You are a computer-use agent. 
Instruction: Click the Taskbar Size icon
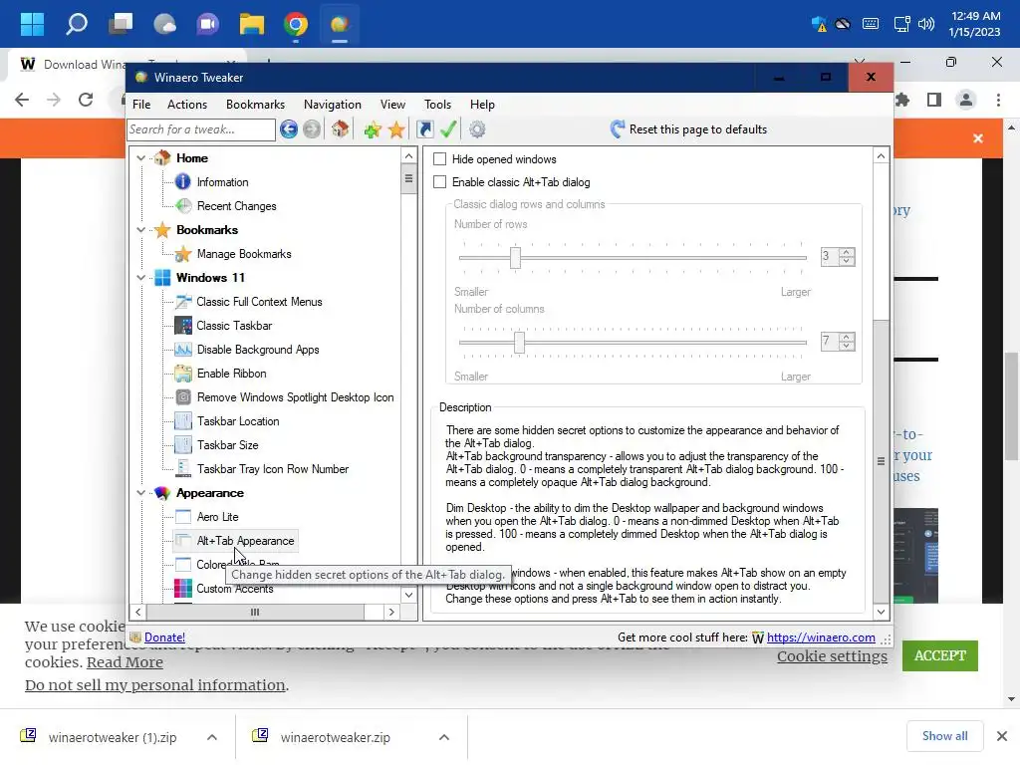[x=183, y=445]
